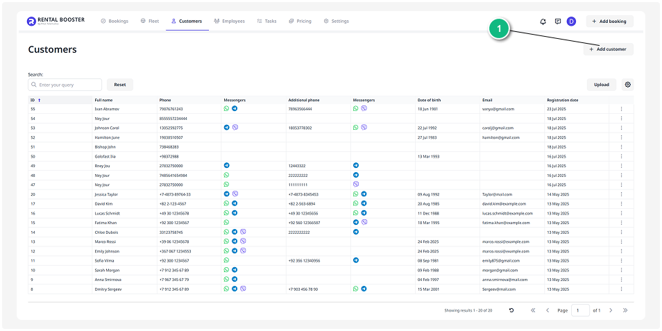Open the chat messages icon
The image size is (662, 331).
(558, 22)
